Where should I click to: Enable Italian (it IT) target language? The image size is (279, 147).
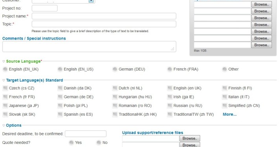click(x=224, y=97)
